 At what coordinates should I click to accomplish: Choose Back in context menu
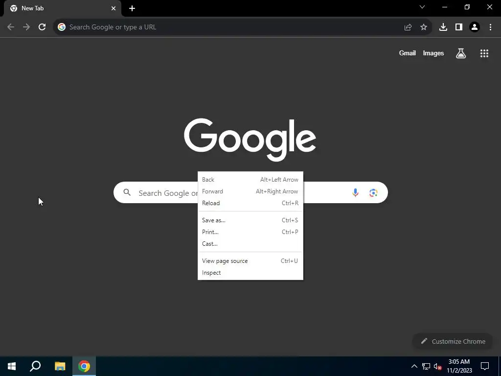250,180
